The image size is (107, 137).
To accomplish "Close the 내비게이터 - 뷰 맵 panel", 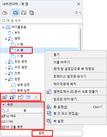I will point(79,4).
